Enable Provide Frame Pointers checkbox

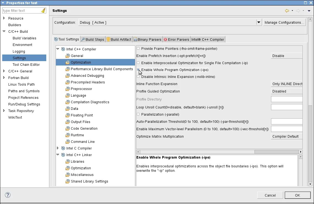tap(138, 48)
